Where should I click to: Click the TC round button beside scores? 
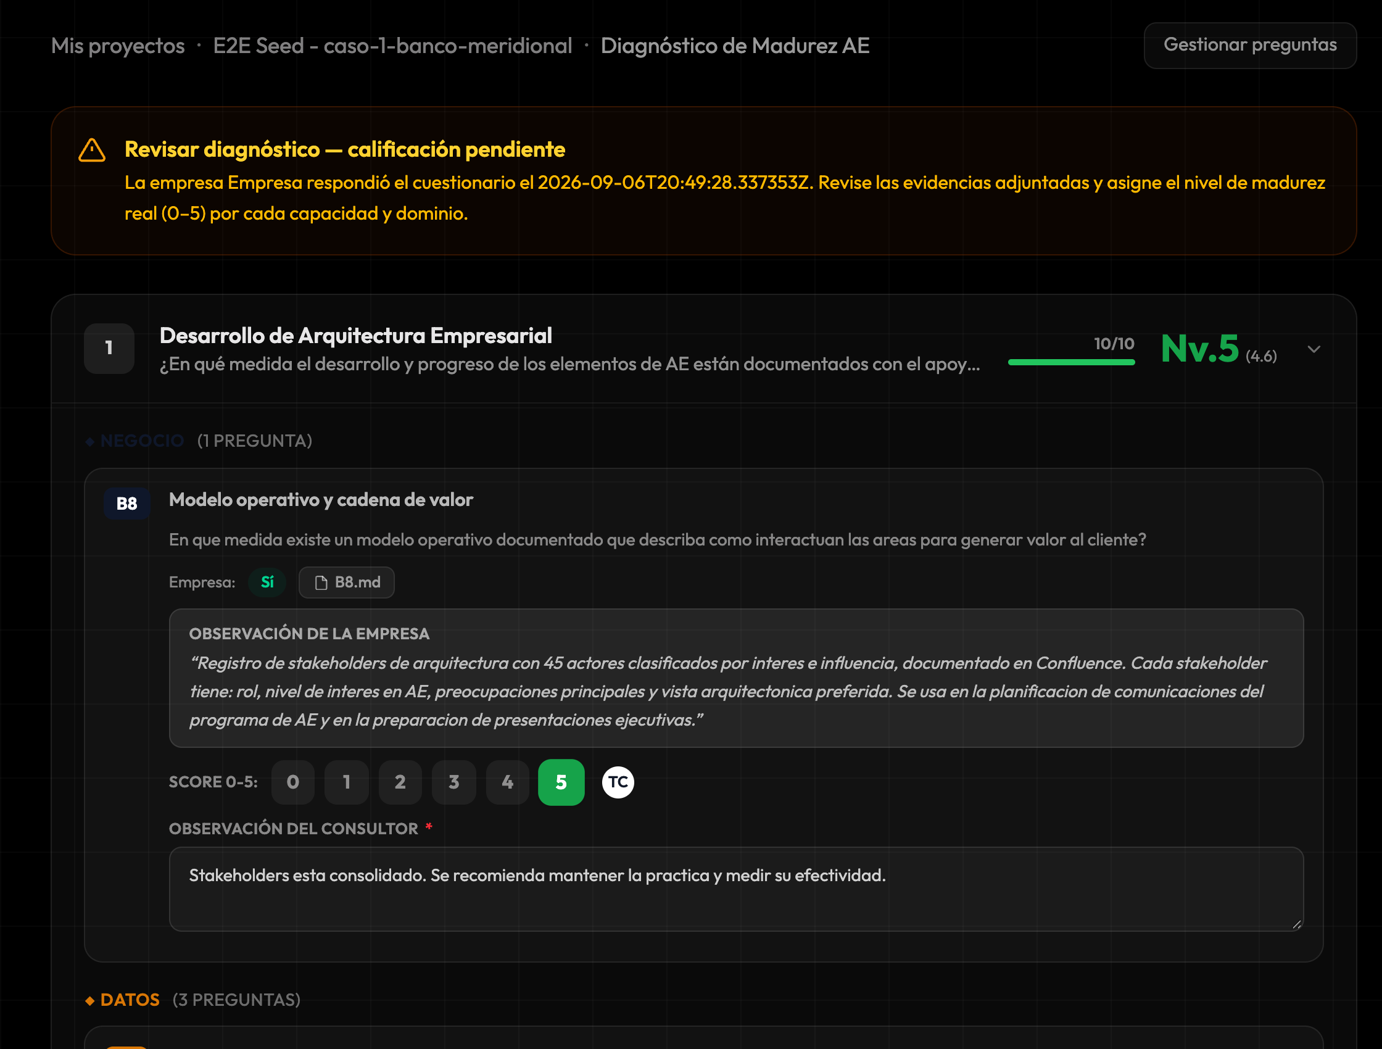point(618,782)
